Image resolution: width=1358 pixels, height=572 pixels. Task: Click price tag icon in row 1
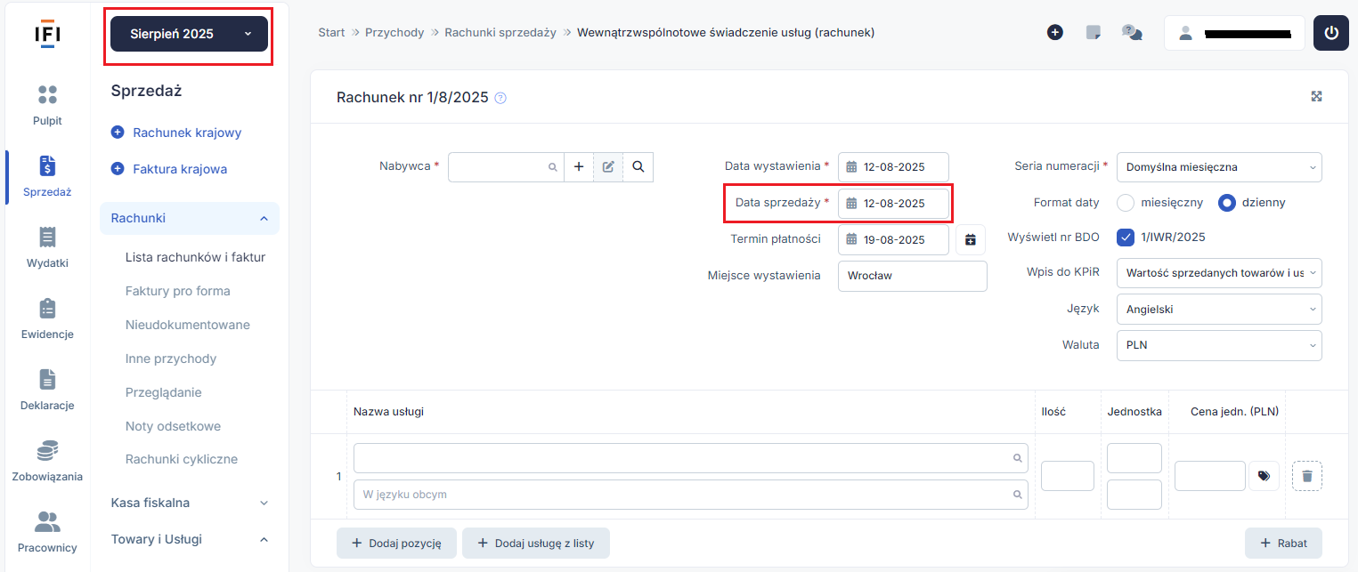coord(1264,476)
